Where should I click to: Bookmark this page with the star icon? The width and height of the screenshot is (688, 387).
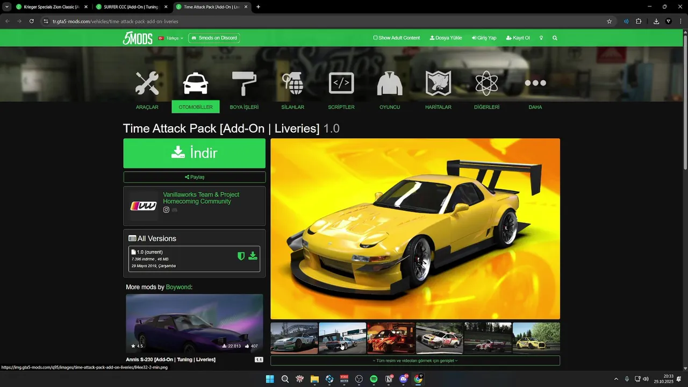point(609,21)
